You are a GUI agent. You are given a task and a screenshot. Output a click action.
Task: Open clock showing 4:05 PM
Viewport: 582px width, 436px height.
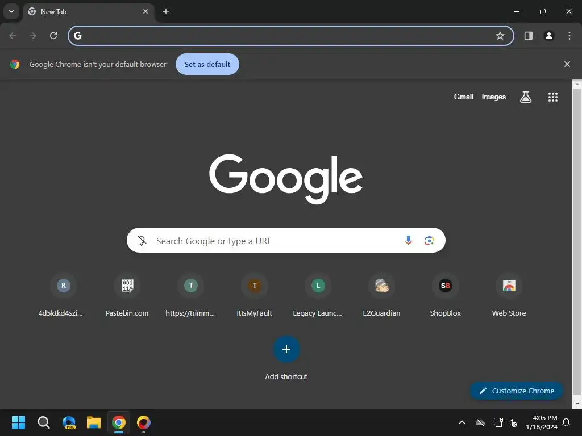coord(542,422)
